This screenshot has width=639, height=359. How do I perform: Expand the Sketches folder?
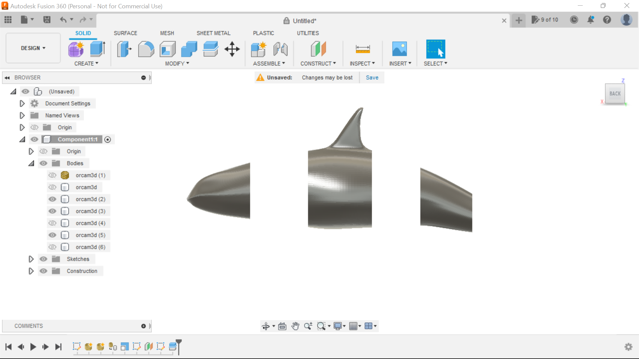point(31,259)
